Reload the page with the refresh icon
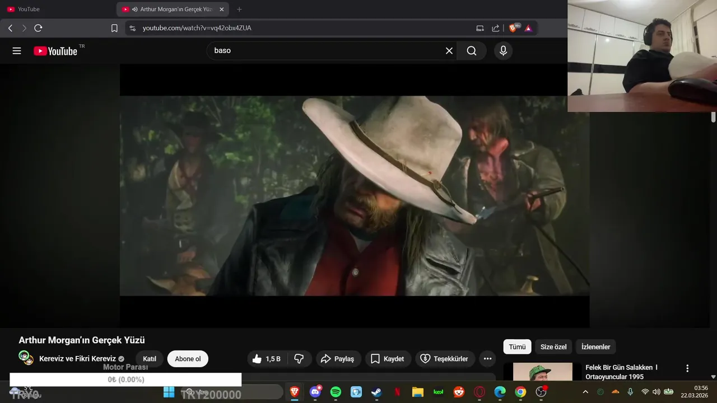The image size is (717, 403). (38, 28)
